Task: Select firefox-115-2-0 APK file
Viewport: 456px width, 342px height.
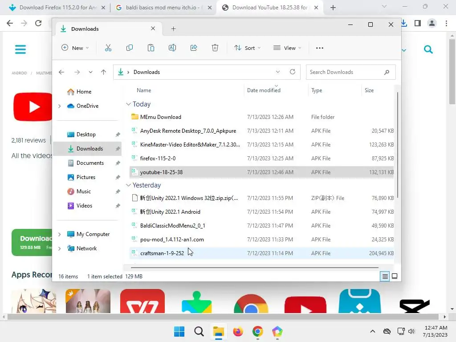Action: coord(262,159)
